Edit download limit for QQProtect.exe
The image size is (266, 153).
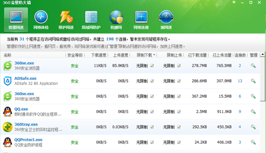pyautogui.click(x=152, y=142)
